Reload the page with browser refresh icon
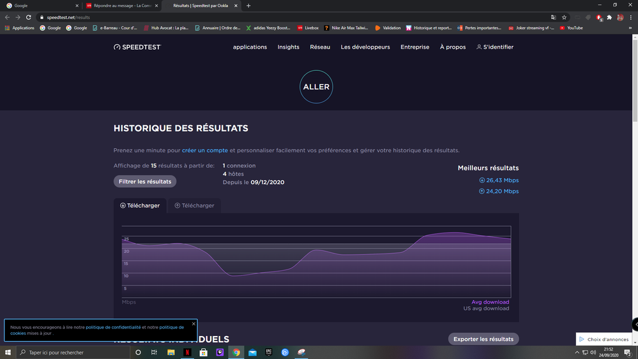The image size is (638, 359). pos(29,17)
